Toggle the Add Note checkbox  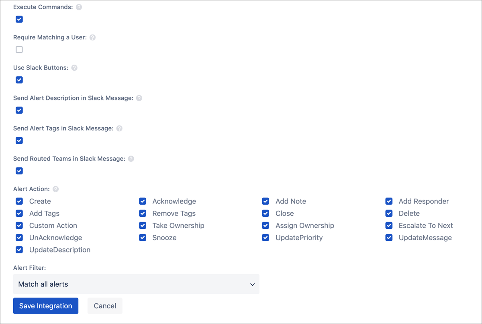coord(266,201)
